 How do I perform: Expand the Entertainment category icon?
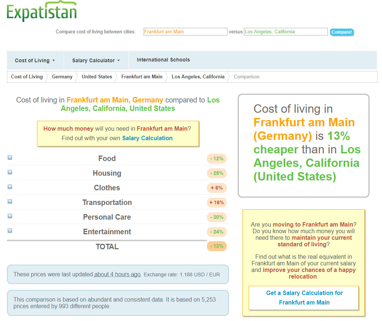[10, 231]
